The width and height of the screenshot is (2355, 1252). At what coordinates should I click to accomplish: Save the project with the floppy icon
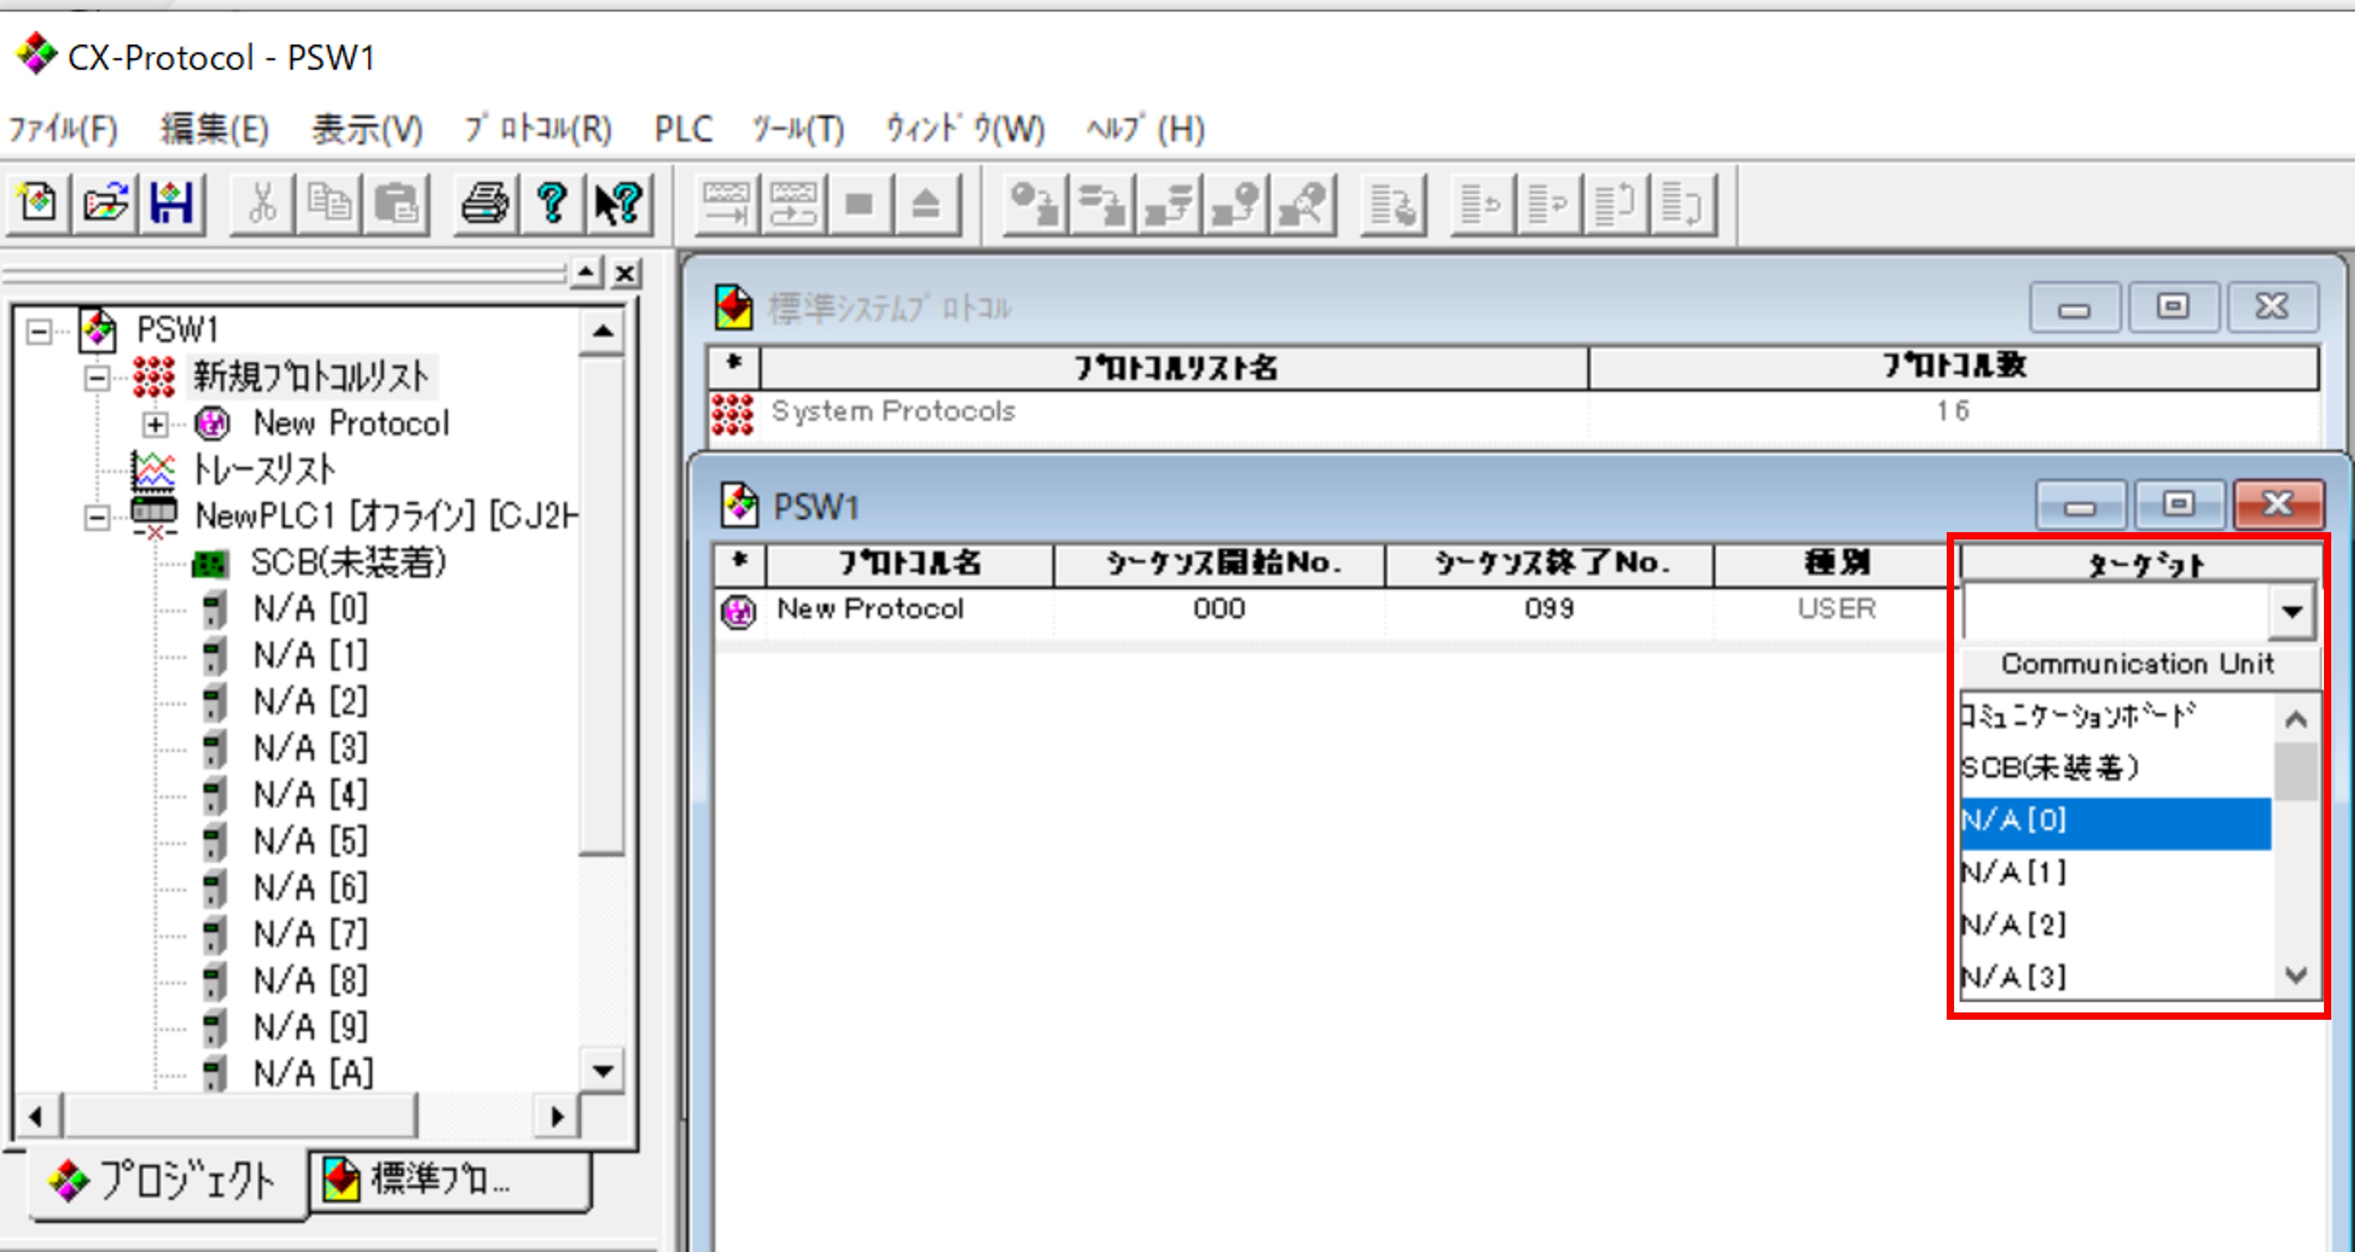[x=172, y=202]
